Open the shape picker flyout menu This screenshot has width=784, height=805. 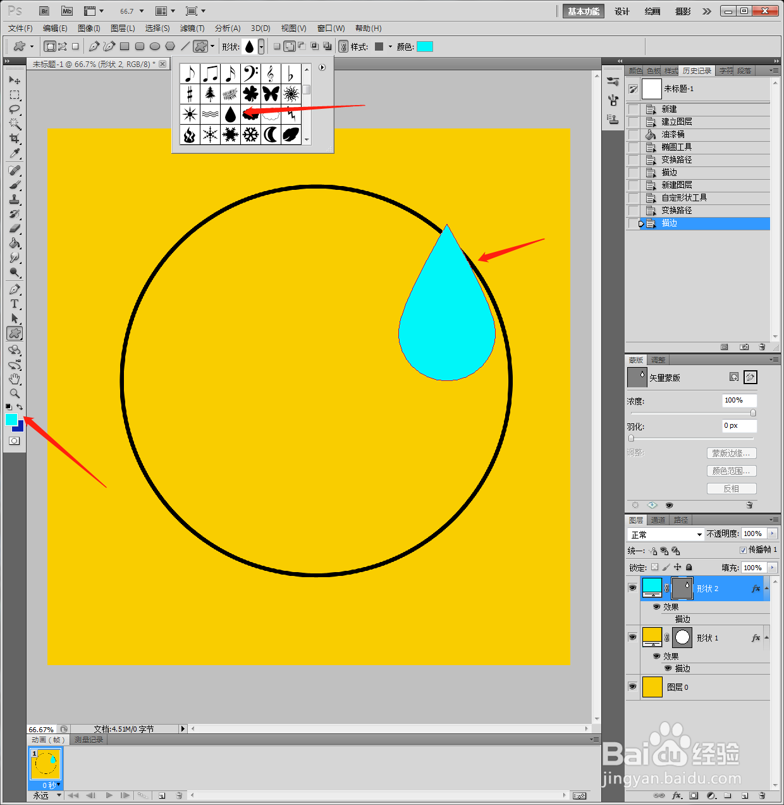click(x=322, y=68)
